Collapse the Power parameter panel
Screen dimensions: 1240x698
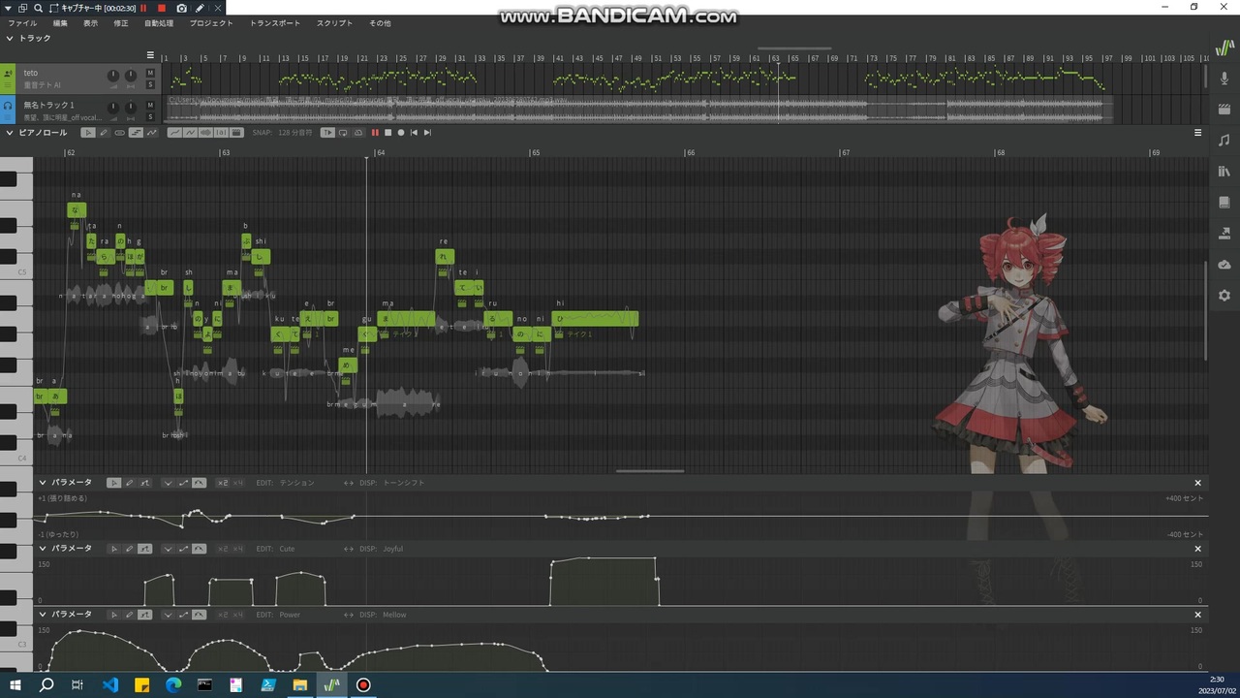click(x=43, y=615)
